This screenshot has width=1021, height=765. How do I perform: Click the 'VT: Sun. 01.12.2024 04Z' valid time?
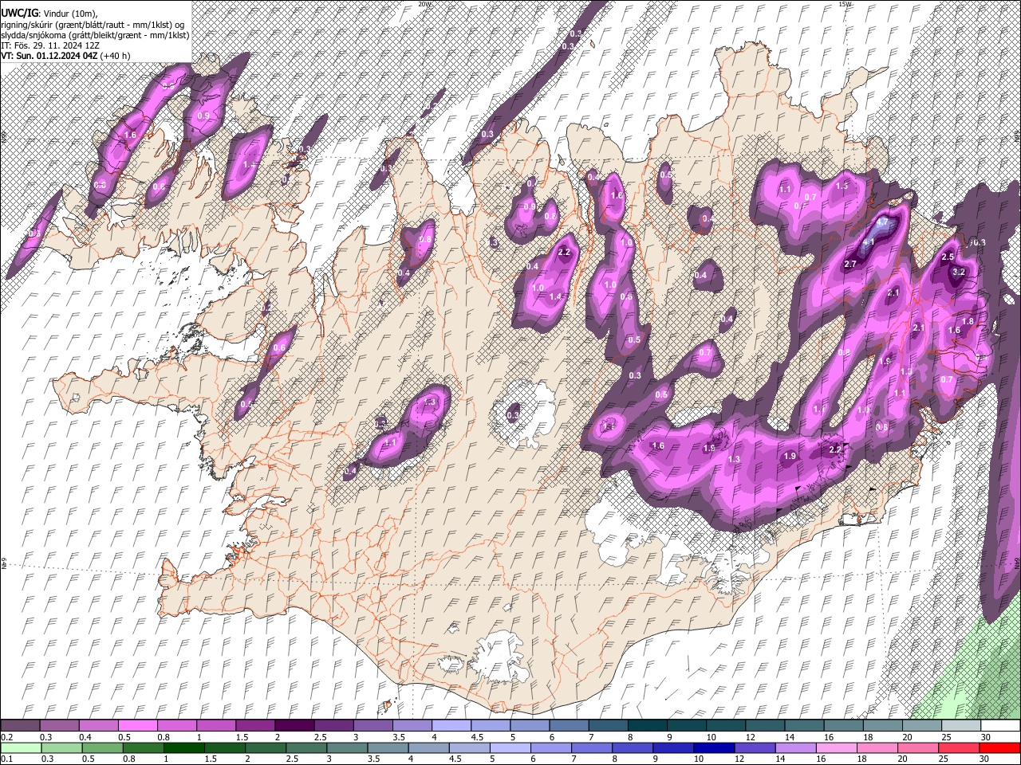click(x=49, y=56)
